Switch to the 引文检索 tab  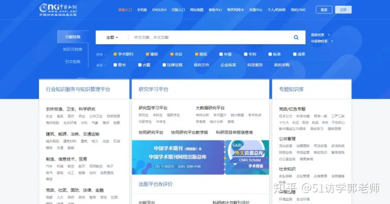click(x=73, y=61)
